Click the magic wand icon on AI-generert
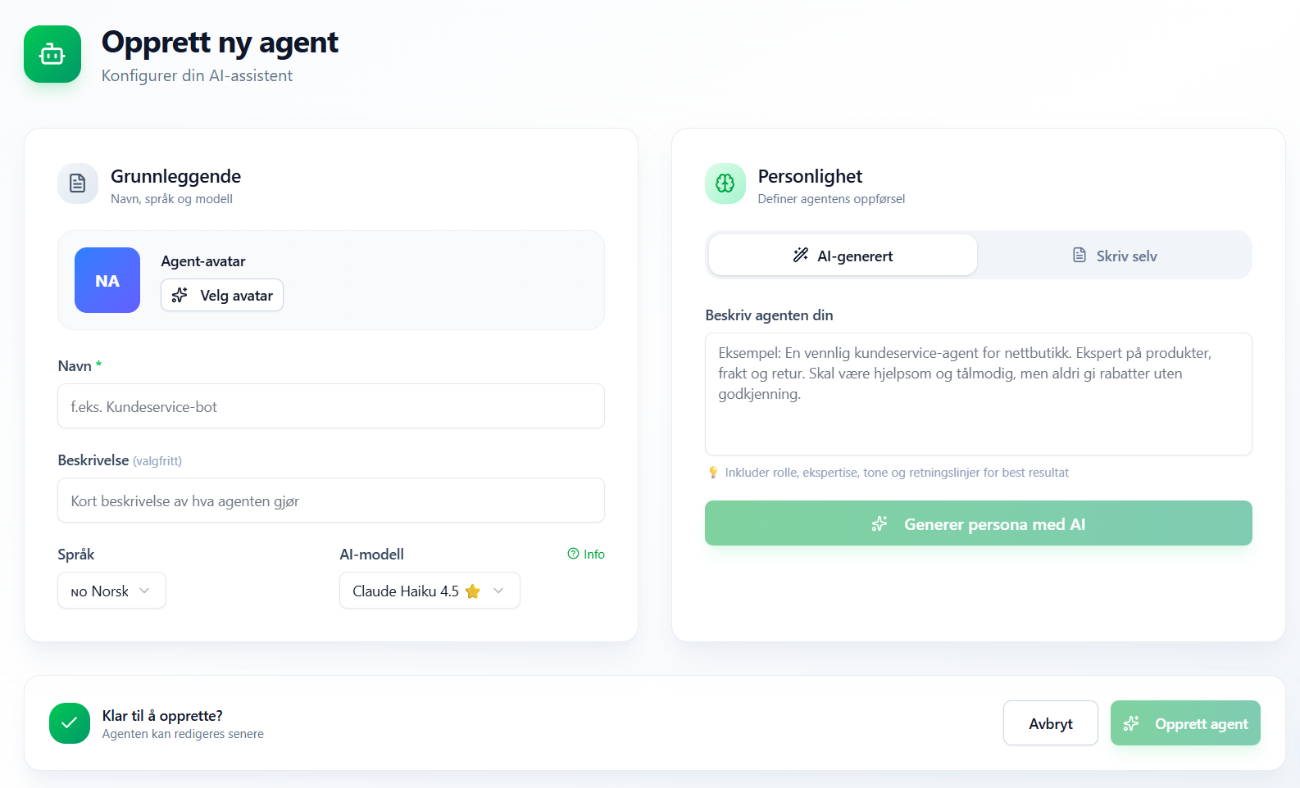The height and width of the screenshot is (788, 1300). coord(801,256)
